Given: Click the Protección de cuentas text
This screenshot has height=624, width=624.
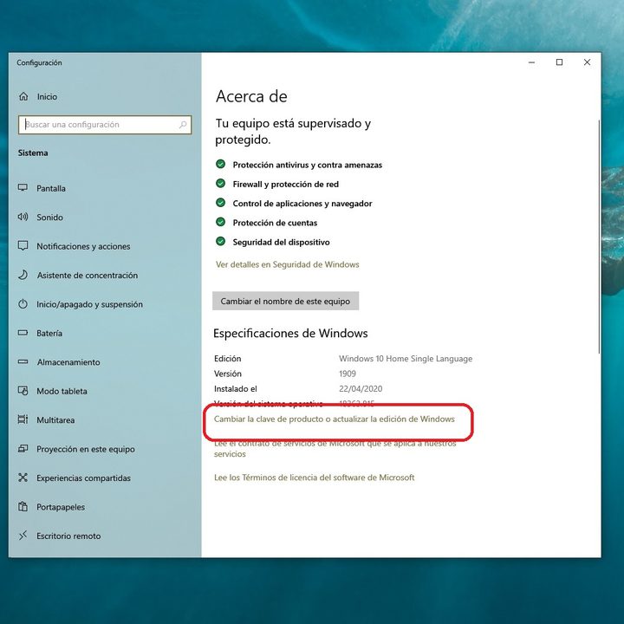Looking at the screenshot, I should pyautogui.click(x=275, y=223).
